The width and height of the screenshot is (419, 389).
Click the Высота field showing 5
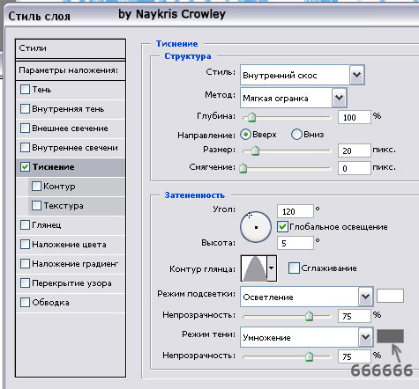296,243
